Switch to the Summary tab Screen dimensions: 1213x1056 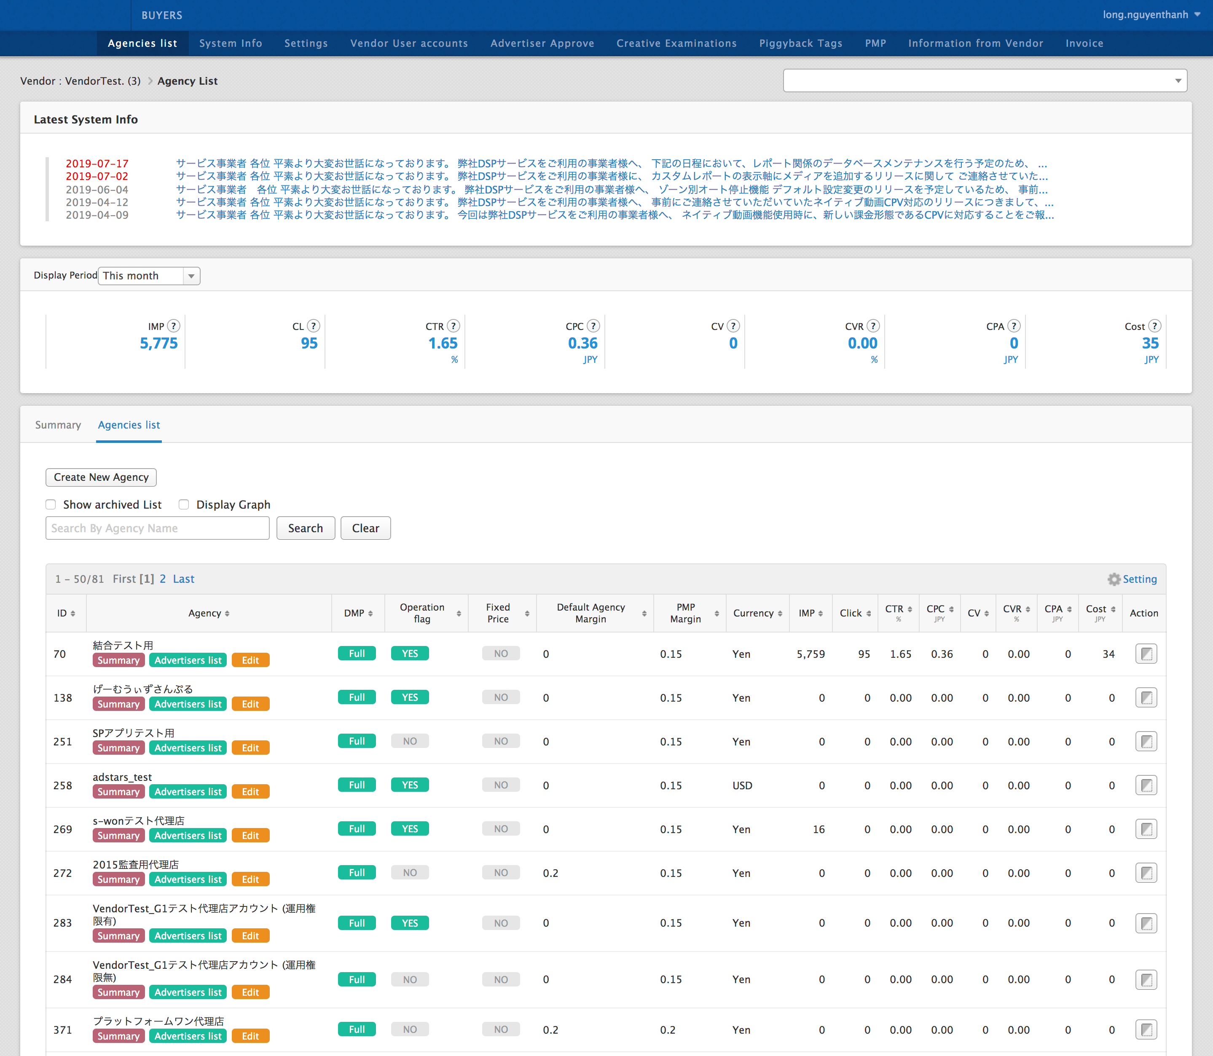58,425
